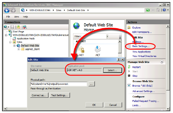
Task: Click the Explore folder icon
Action: tap(129, 27)
